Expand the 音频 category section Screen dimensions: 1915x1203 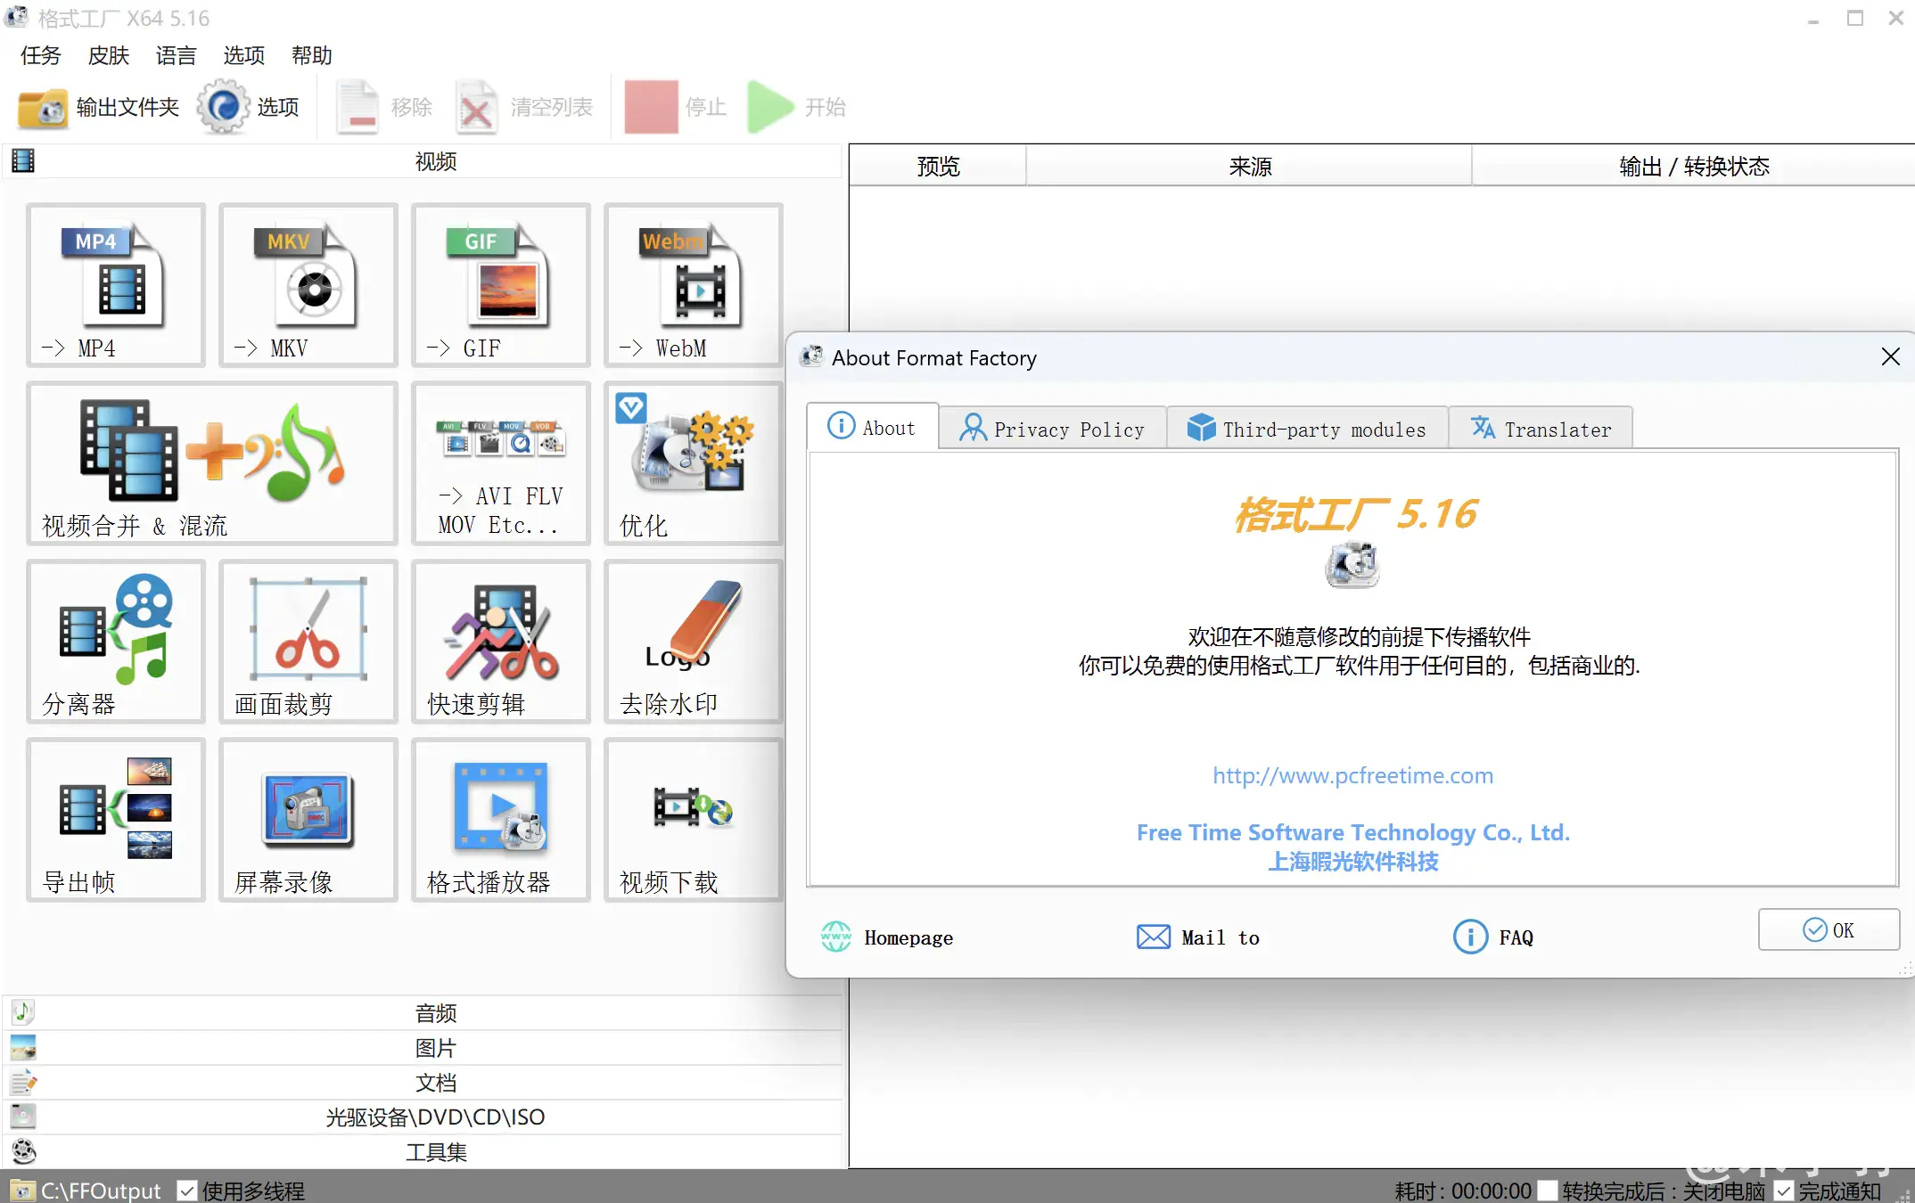[x=435, y=1013]
